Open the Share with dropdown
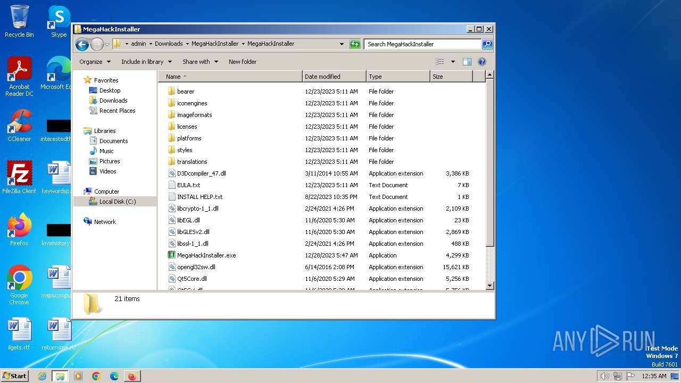This screenshot has width=681, height=383. point(200,62)
